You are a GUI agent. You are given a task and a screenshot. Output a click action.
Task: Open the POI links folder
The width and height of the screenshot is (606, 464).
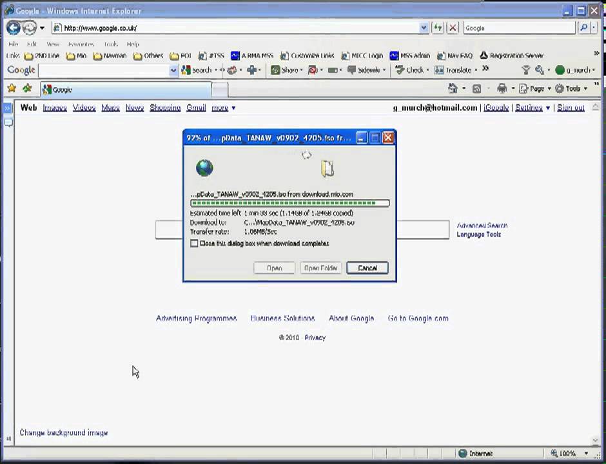click(181, 56)
